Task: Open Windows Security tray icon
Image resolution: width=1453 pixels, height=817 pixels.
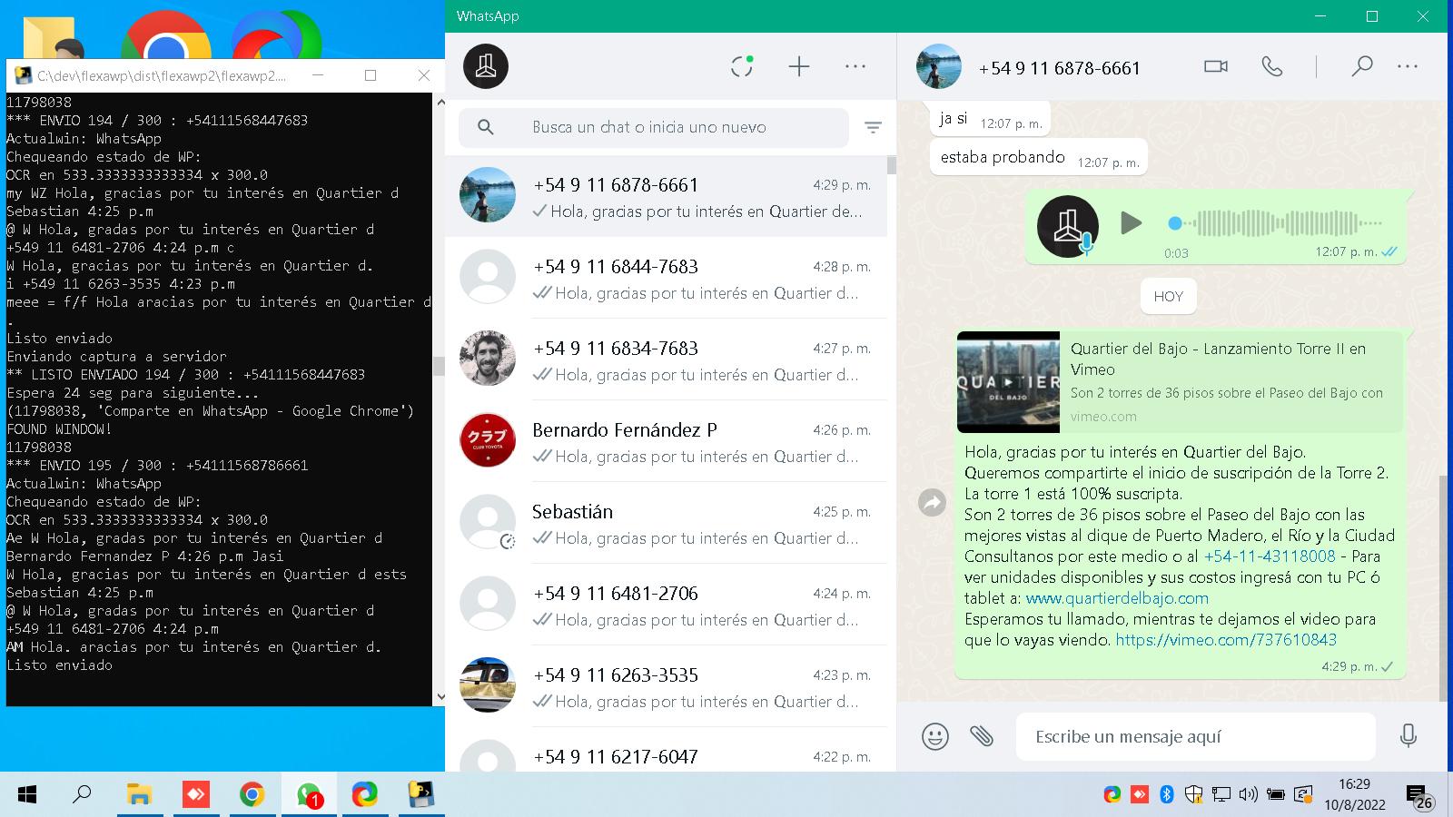Action: click(1194, 794)
